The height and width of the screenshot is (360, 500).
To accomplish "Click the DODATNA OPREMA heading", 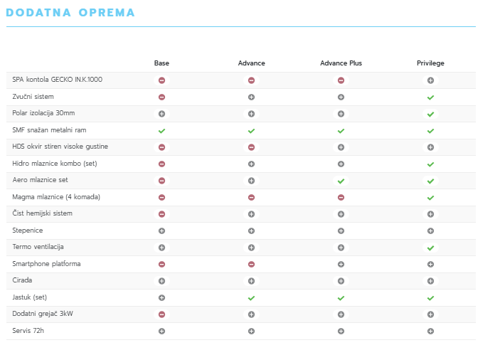I will pyautogui.click(x=70, y=13).
